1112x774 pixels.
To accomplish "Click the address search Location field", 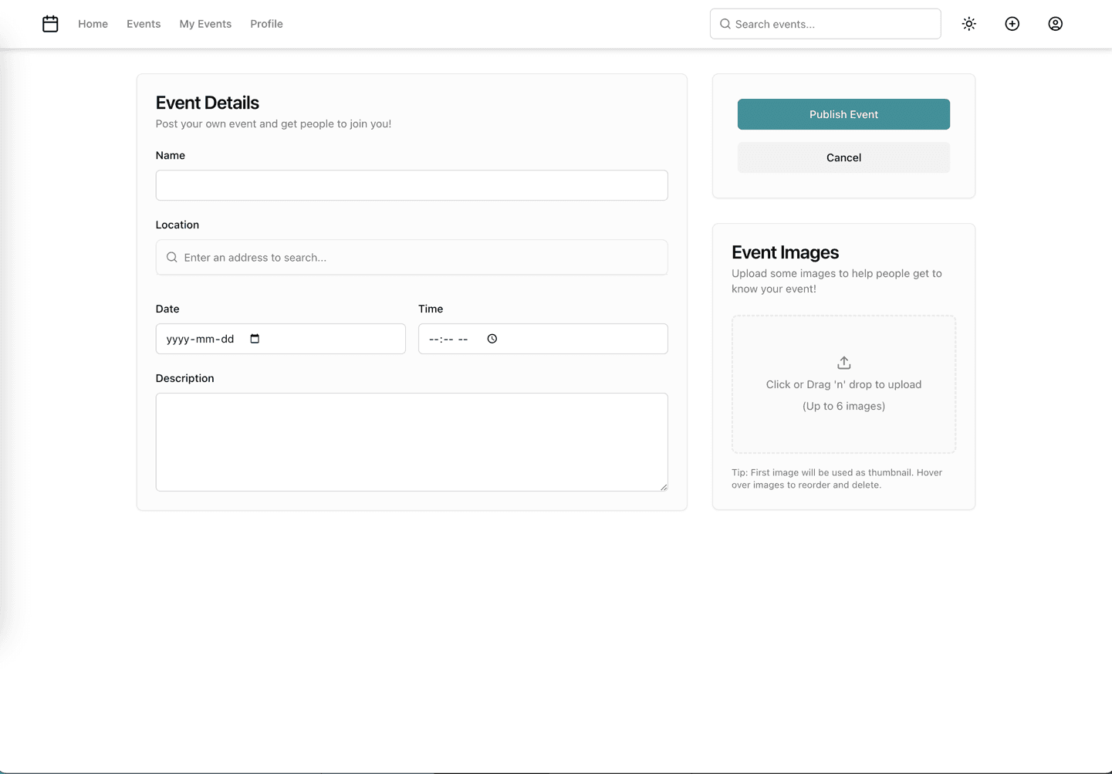I will point(411,257).
